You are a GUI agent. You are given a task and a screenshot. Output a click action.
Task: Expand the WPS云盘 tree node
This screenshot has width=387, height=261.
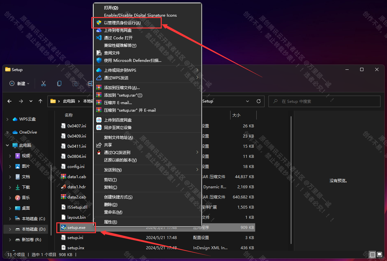pos(8,119)
